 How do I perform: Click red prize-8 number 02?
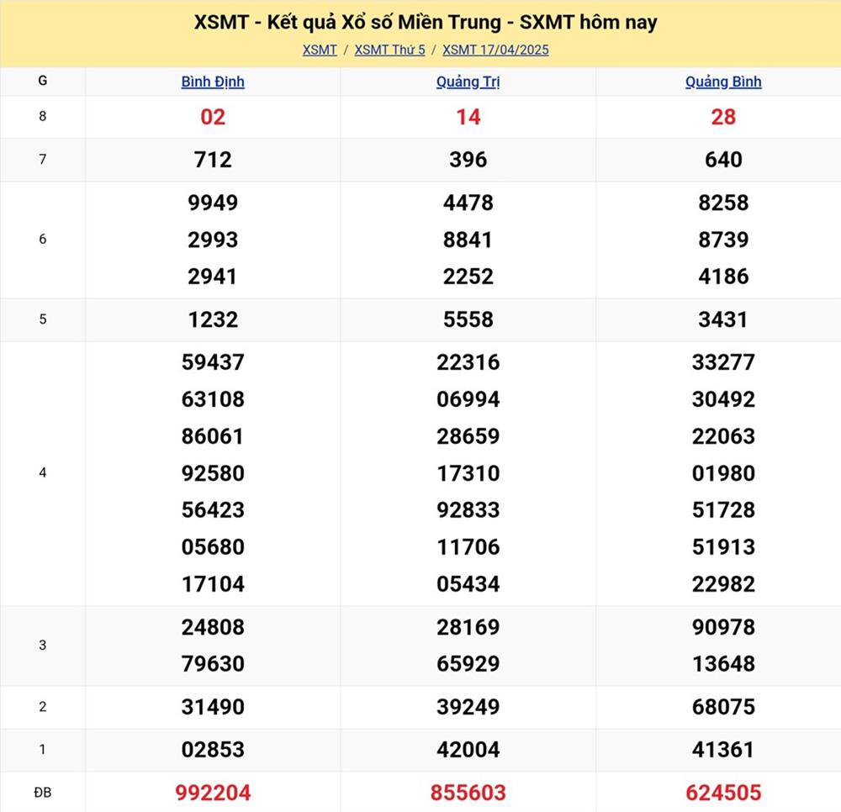click(x=213, y=117)
